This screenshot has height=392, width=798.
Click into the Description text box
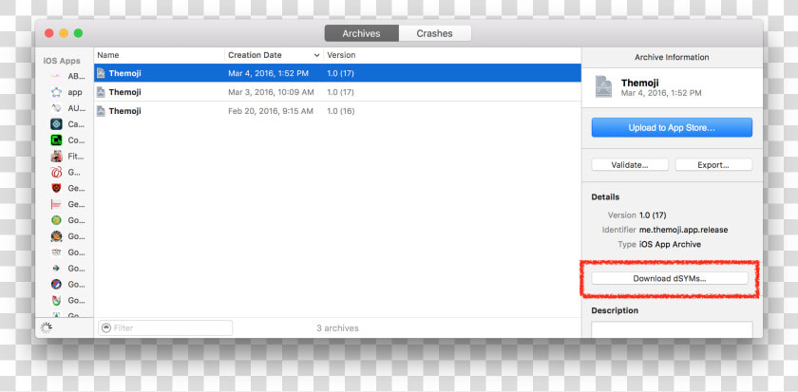coord(672,329)
